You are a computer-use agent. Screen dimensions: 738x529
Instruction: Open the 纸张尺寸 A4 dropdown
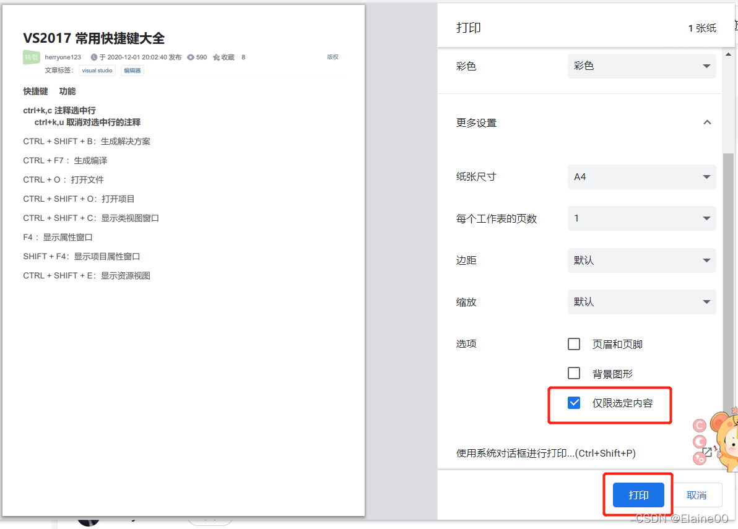641,177
